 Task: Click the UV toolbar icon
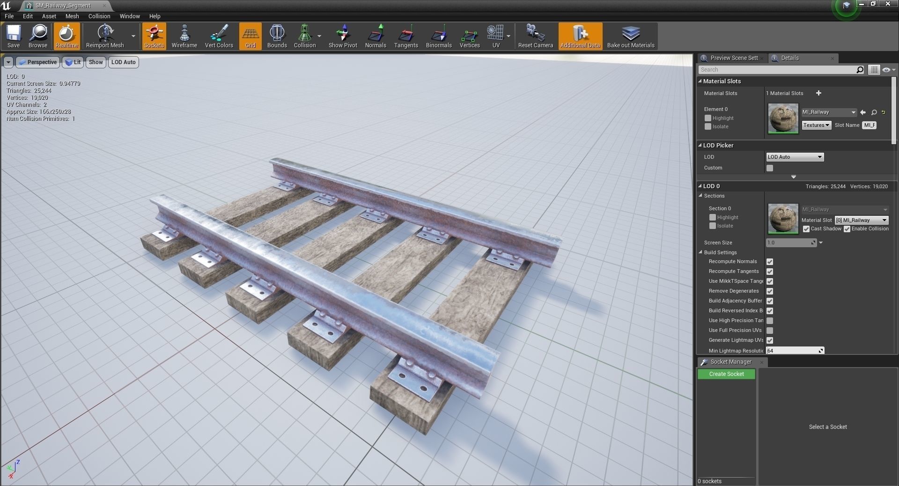pyautogui.click(x=496, y=36)
